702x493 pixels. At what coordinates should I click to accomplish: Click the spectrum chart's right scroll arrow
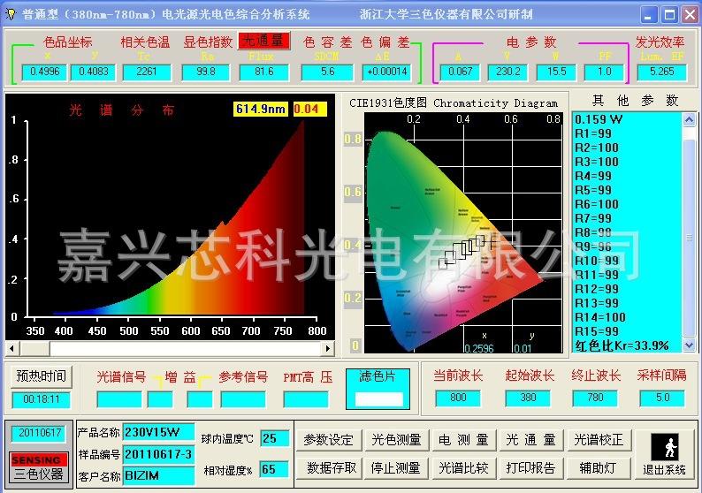pyautogui.click(x=327, y=349)
